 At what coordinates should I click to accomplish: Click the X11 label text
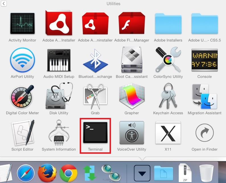168,149
